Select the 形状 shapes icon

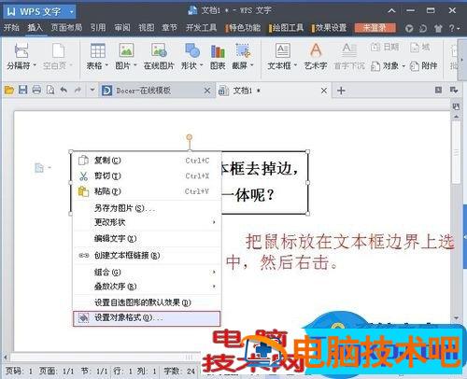192,50
